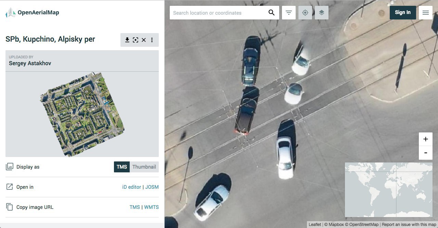Click the world overview minimap
Viewport: 438px width, 228px height.
pos(389,190)
